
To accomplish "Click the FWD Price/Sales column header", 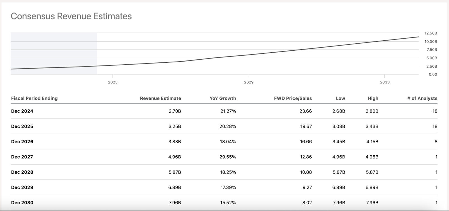I will pos(293,98).
